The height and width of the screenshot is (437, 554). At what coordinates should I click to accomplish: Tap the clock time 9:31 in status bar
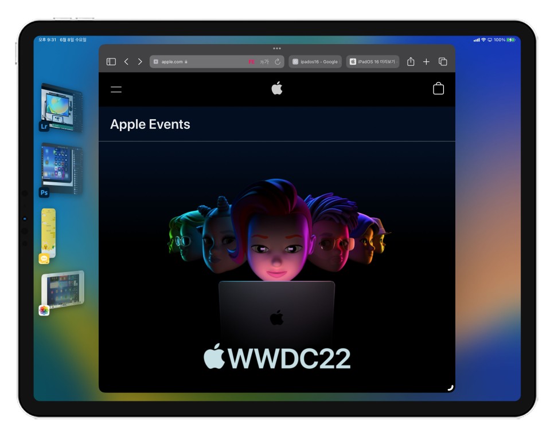(x=48, y=40)
